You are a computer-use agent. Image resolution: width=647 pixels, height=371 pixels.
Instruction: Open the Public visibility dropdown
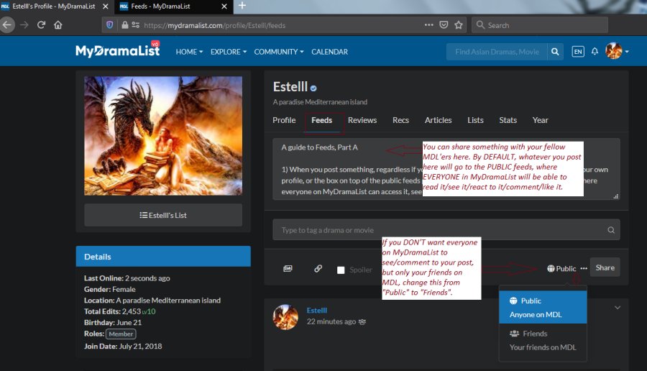(561, 269)
